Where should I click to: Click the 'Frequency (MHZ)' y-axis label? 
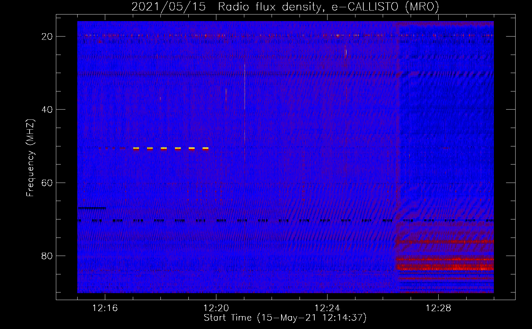tap(30, 158)
